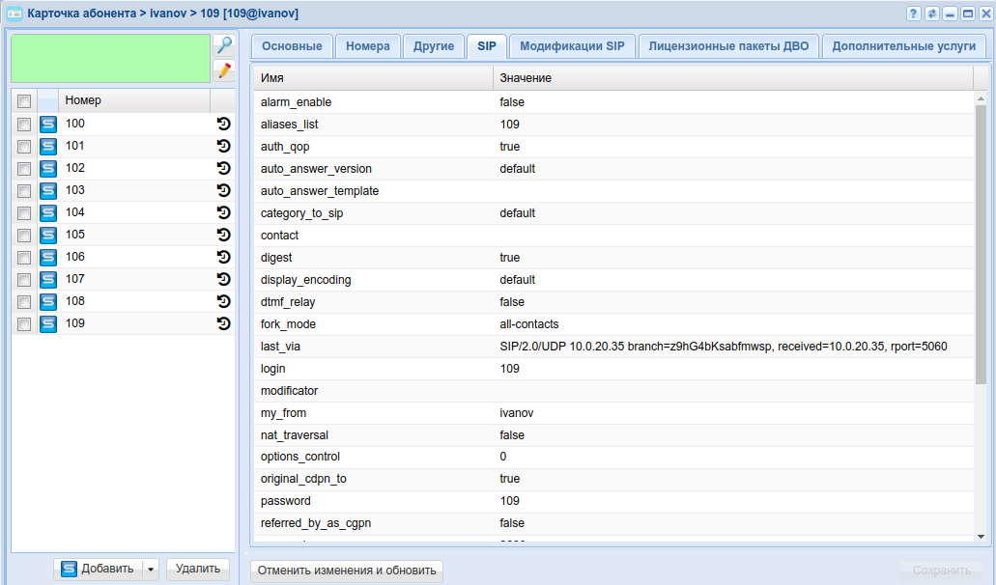Open the Дополнительные услуги tab
The width and height of the screenshot is (996, 585).
tap(904, 46)
